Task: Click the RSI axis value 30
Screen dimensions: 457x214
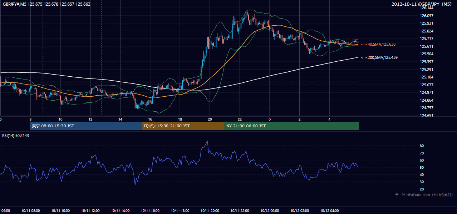Action: [422, 182]
